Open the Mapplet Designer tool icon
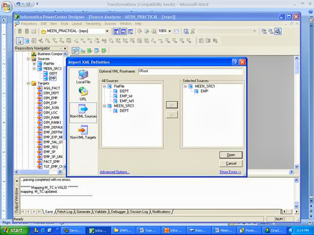314x235 pixels. point(97,51)
